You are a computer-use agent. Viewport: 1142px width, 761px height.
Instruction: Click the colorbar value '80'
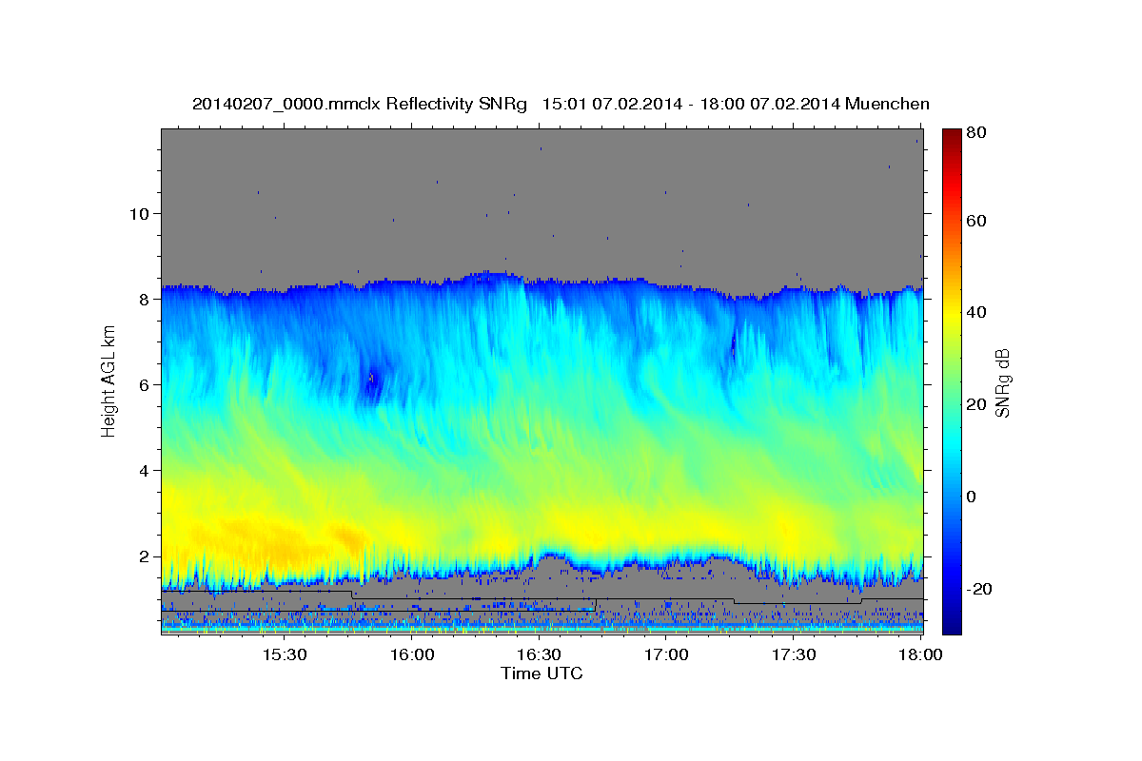(x=975, y=133)
